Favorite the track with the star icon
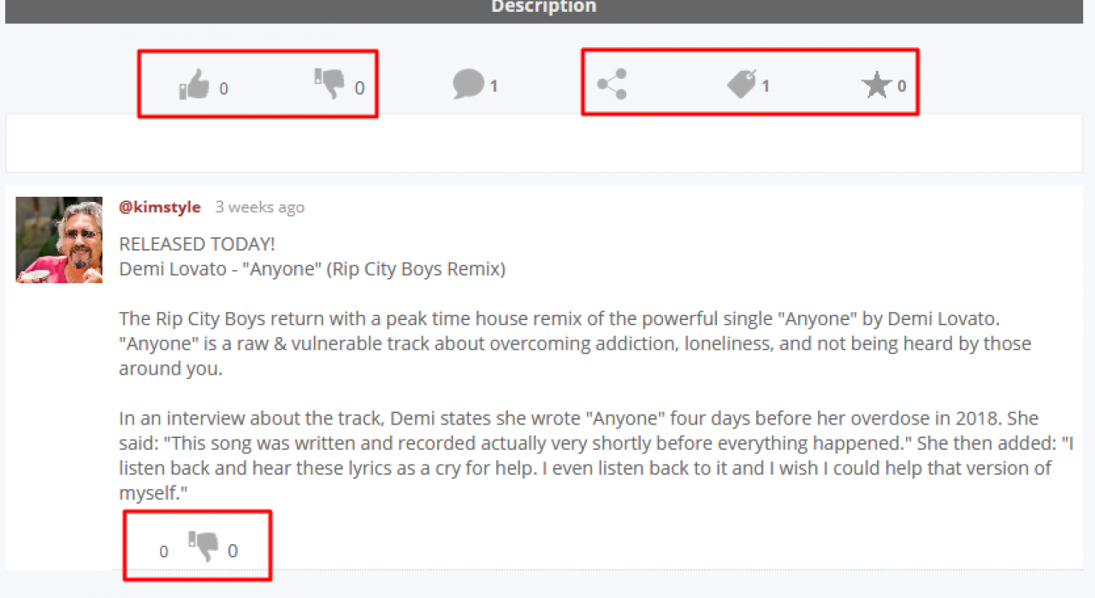Image resolution: width=1095 pixels, height=598 pixels. click(x=877, y=85)
